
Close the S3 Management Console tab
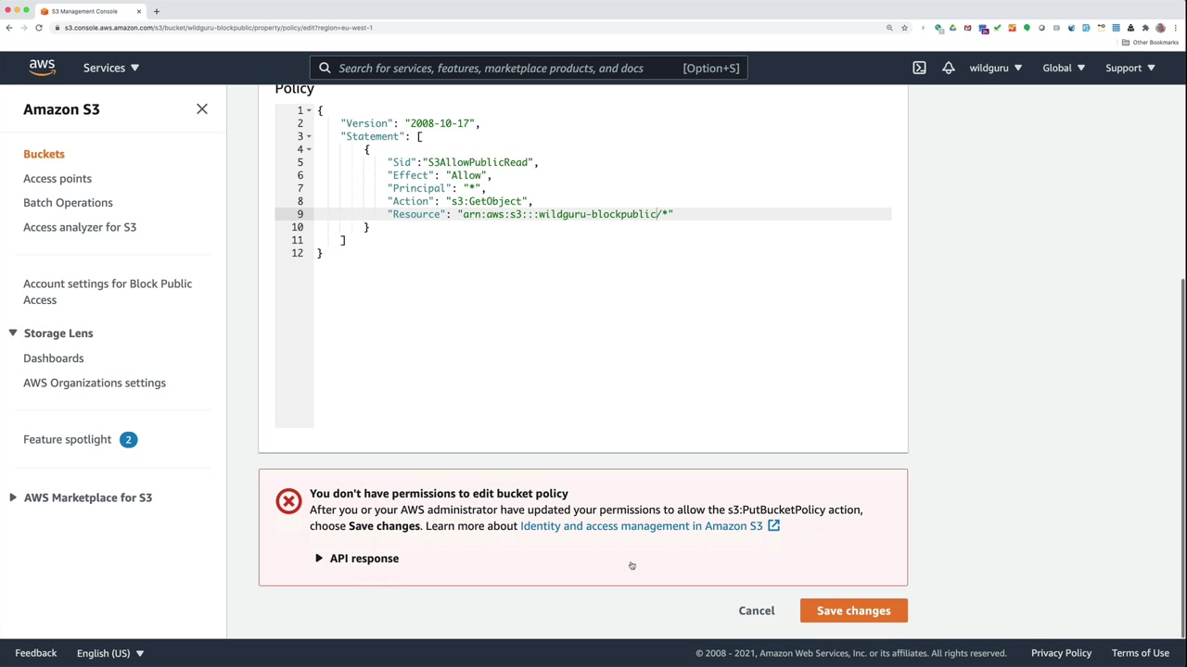pos(139,11)
